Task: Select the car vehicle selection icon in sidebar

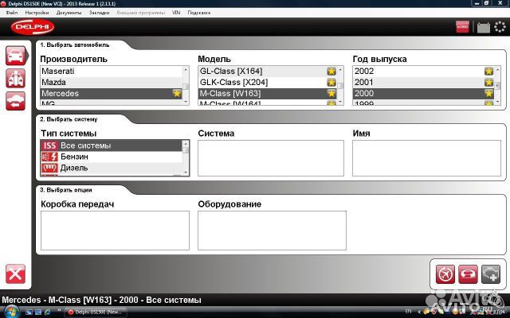Action: click(x=15, y=56)
